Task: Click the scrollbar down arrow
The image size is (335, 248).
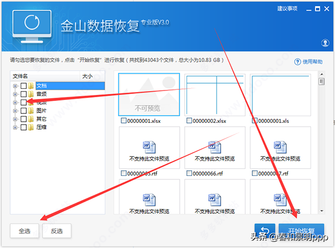Action: [322, 211]
